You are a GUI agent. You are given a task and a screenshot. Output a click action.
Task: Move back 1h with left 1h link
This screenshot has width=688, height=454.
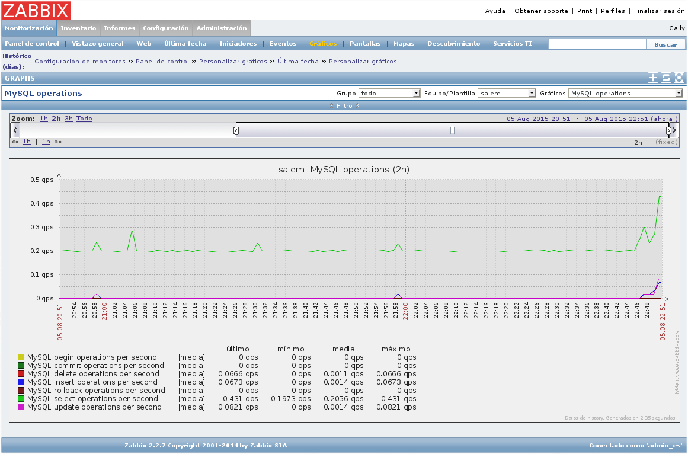click(27, 142)
